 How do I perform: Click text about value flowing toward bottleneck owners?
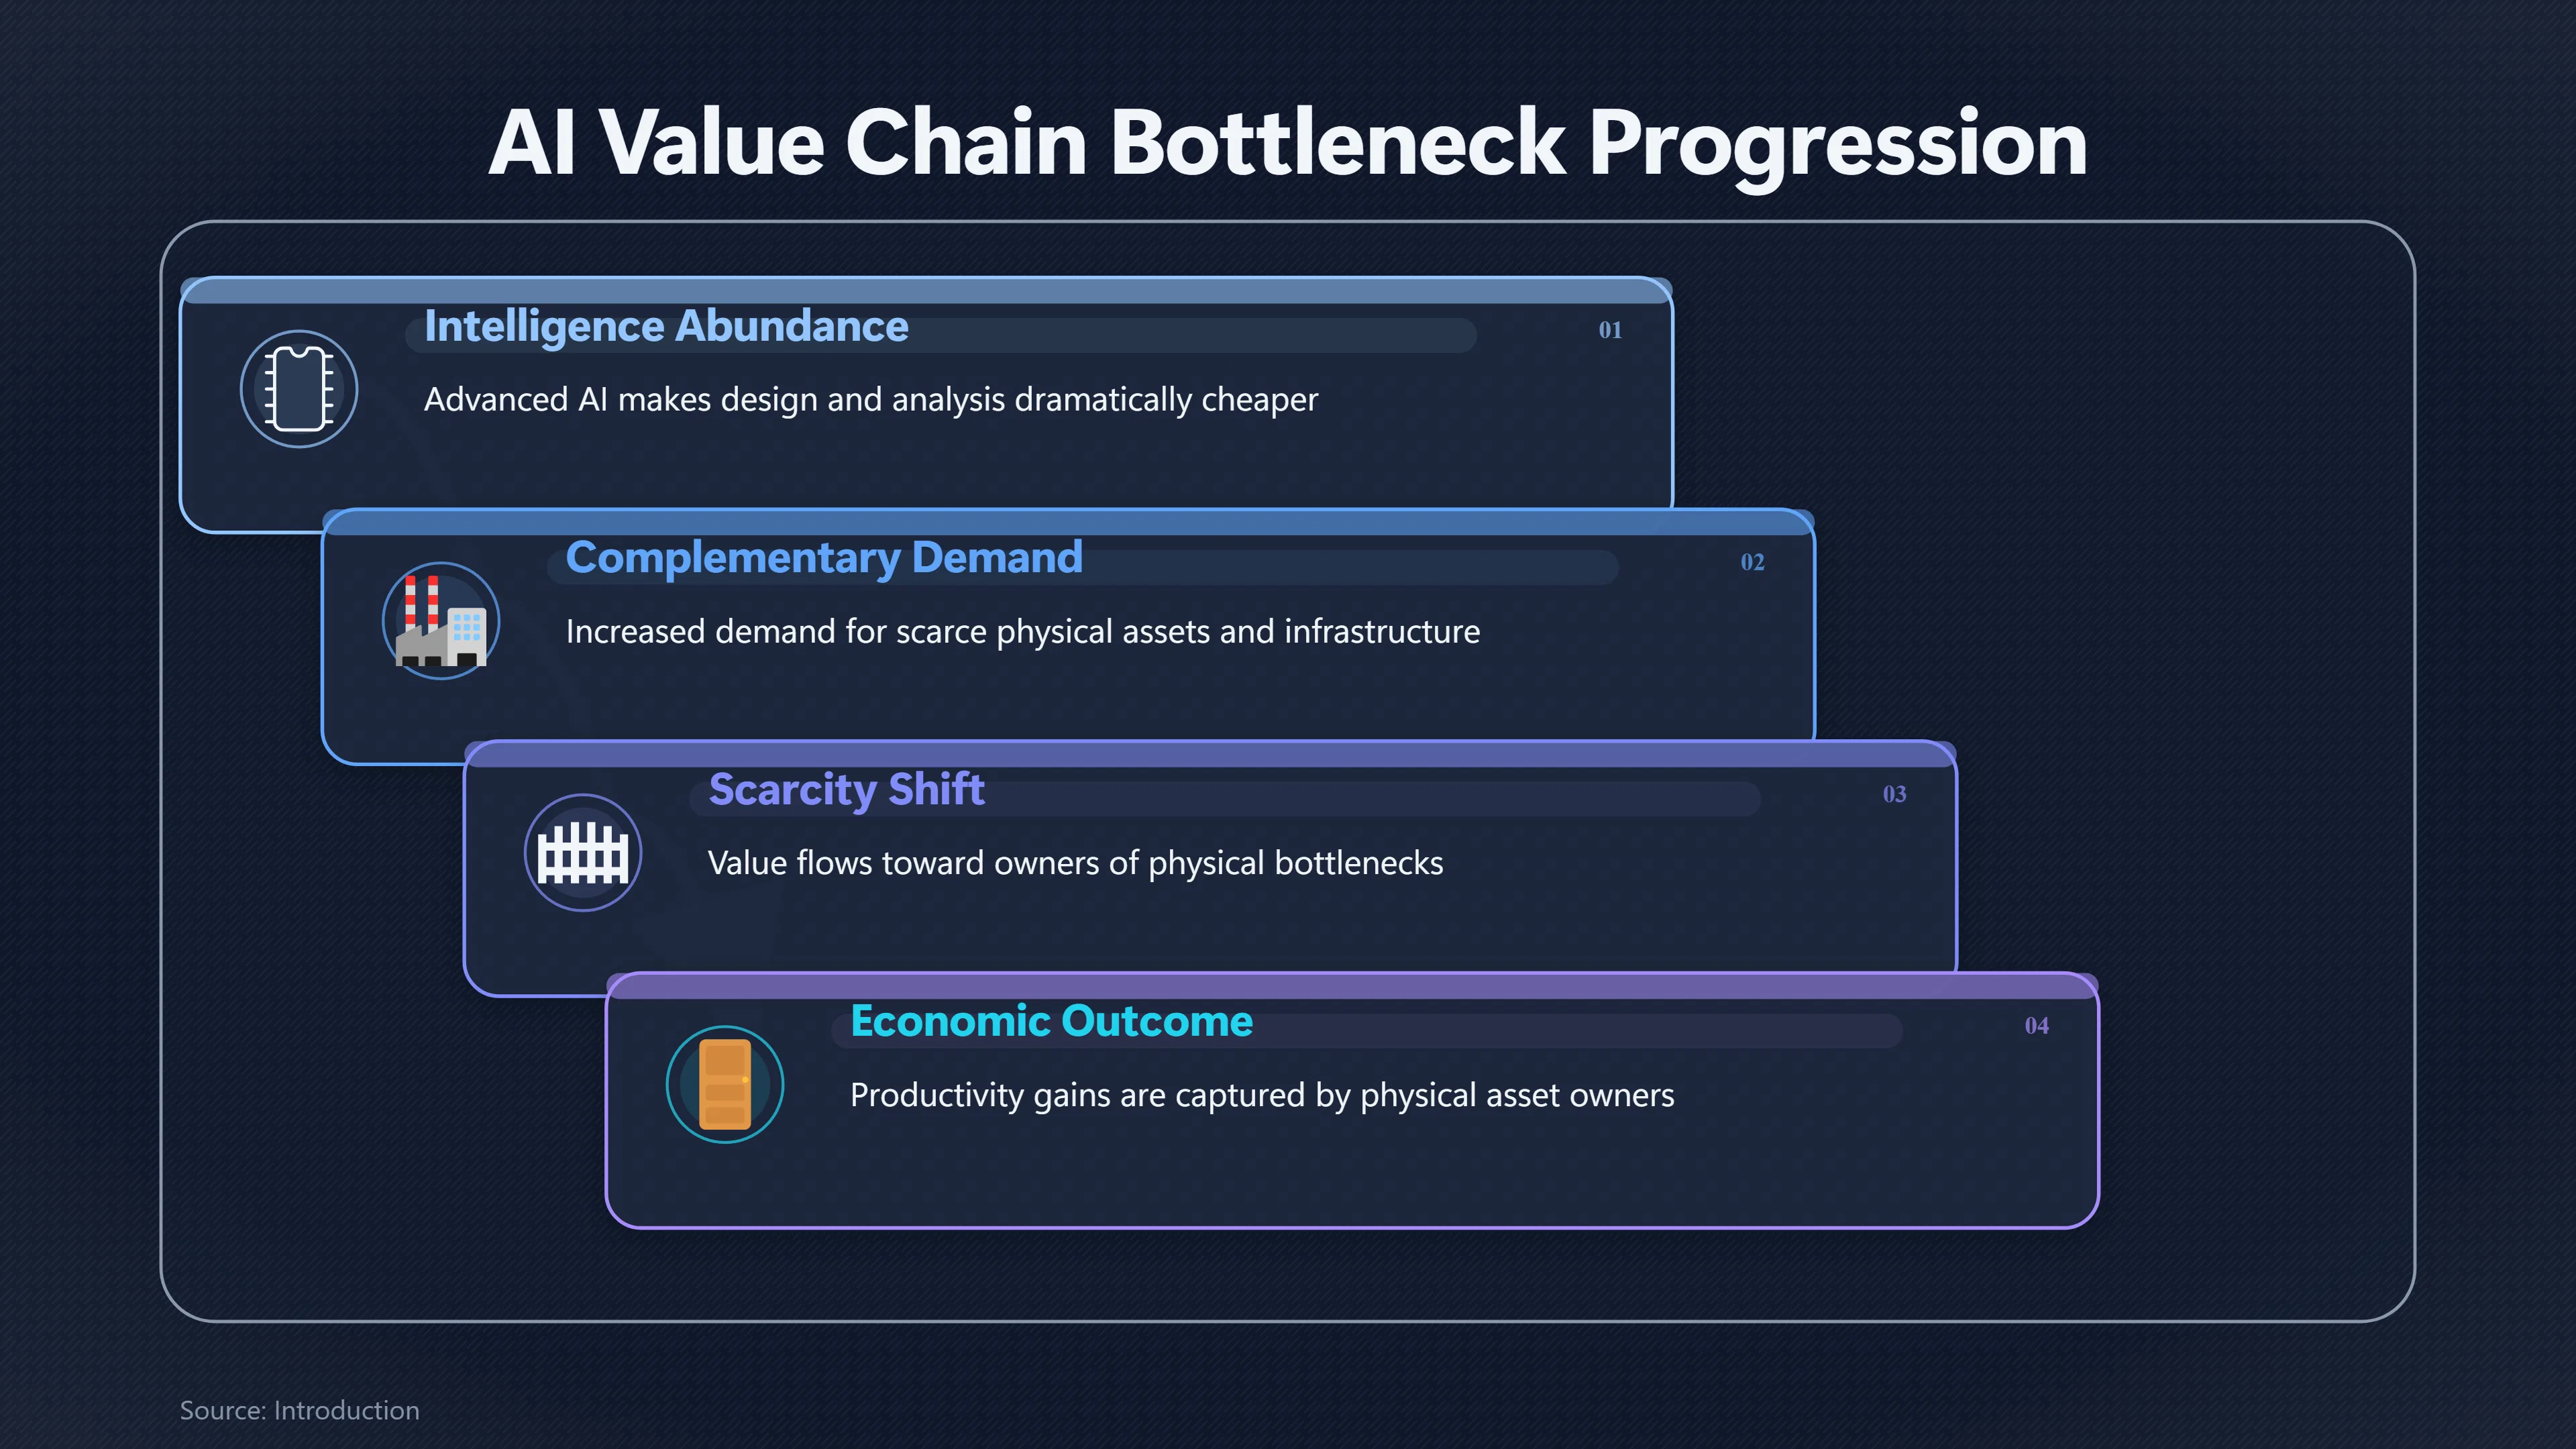(1075, 863)
